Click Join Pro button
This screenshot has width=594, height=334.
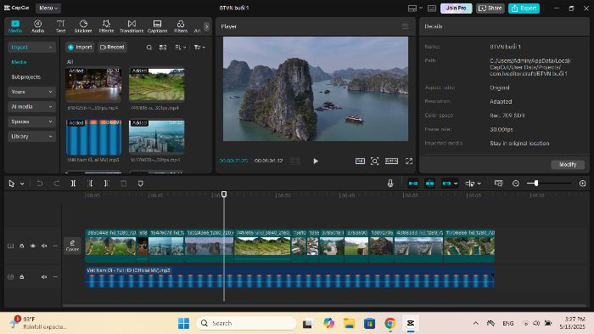point(457,8)
